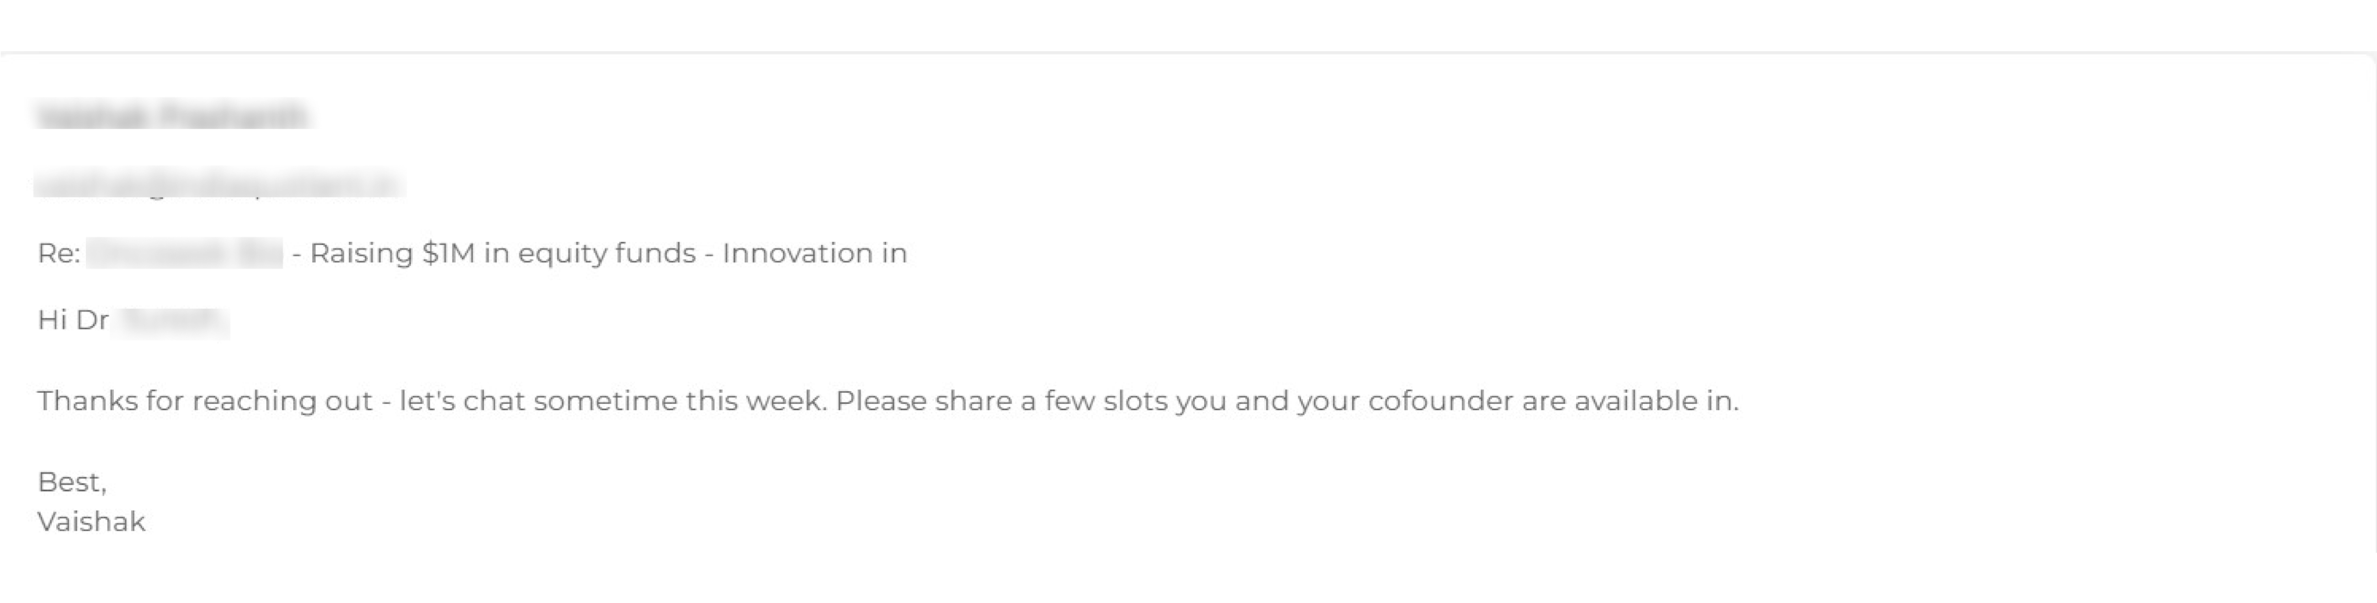Click the blurred sender email address
Screen dimensions: 2377x603
(x=218, y=185)
